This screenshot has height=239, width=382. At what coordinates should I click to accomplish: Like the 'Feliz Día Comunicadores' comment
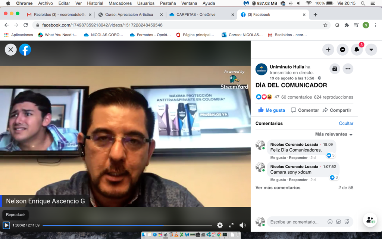(x=278, y=158)
